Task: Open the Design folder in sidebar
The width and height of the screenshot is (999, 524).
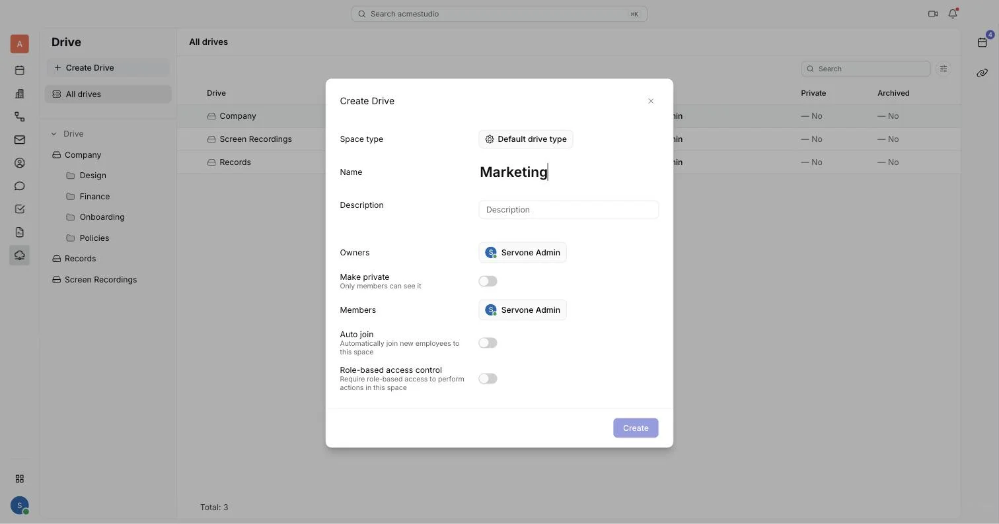Action: click(92, 176)
